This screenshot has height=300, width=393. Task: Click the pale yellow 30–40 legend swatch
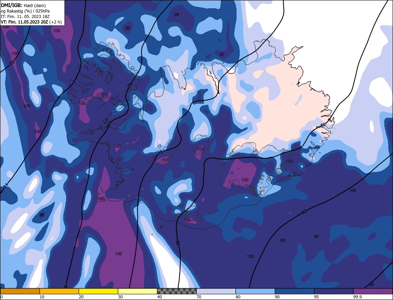pos(138,291)
